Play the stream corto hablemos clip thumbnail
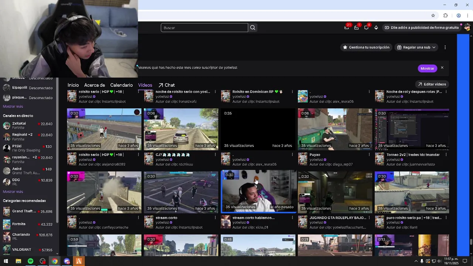This screenshot has width=473, height=266. [x=258, y=192]
